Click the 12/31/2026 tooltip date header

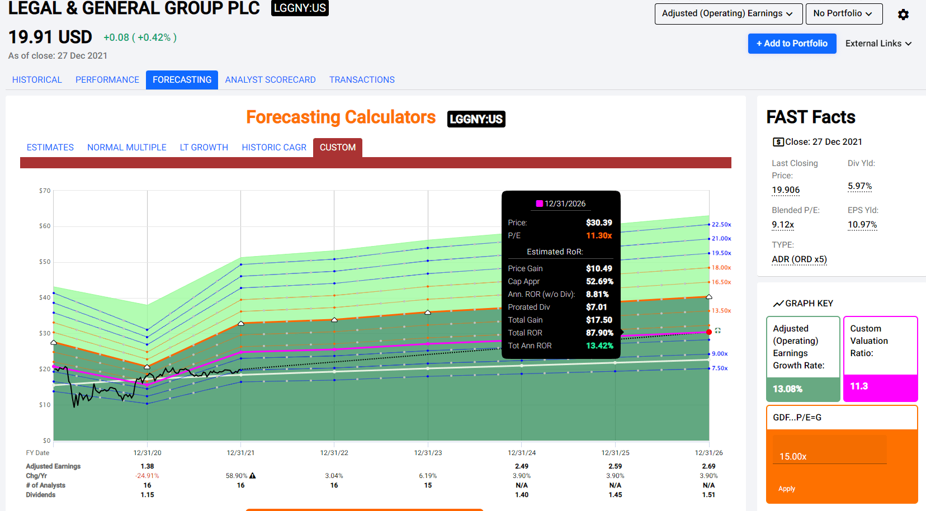click(561, 204)
